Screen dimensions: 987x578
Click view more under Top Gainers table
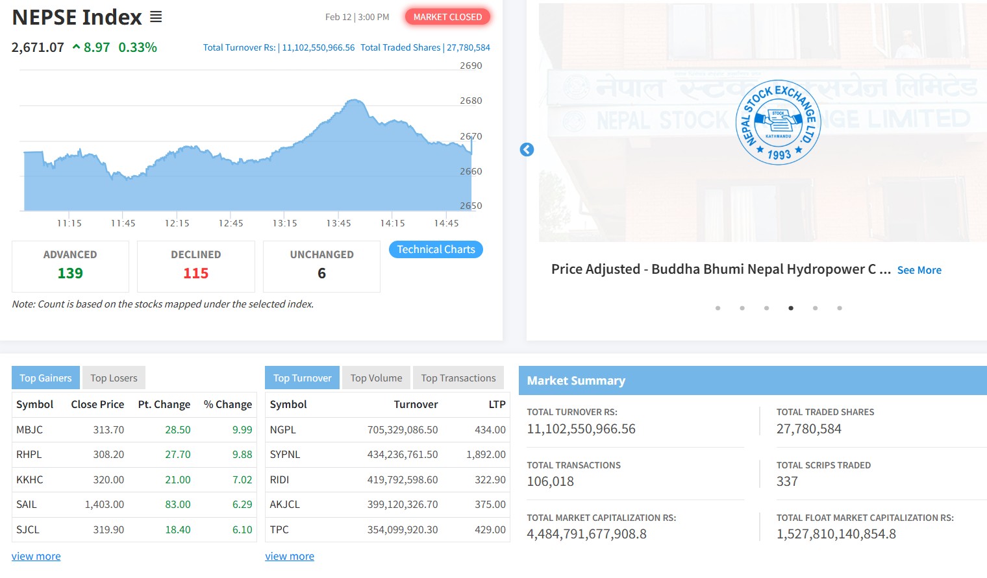pos(36,557)
